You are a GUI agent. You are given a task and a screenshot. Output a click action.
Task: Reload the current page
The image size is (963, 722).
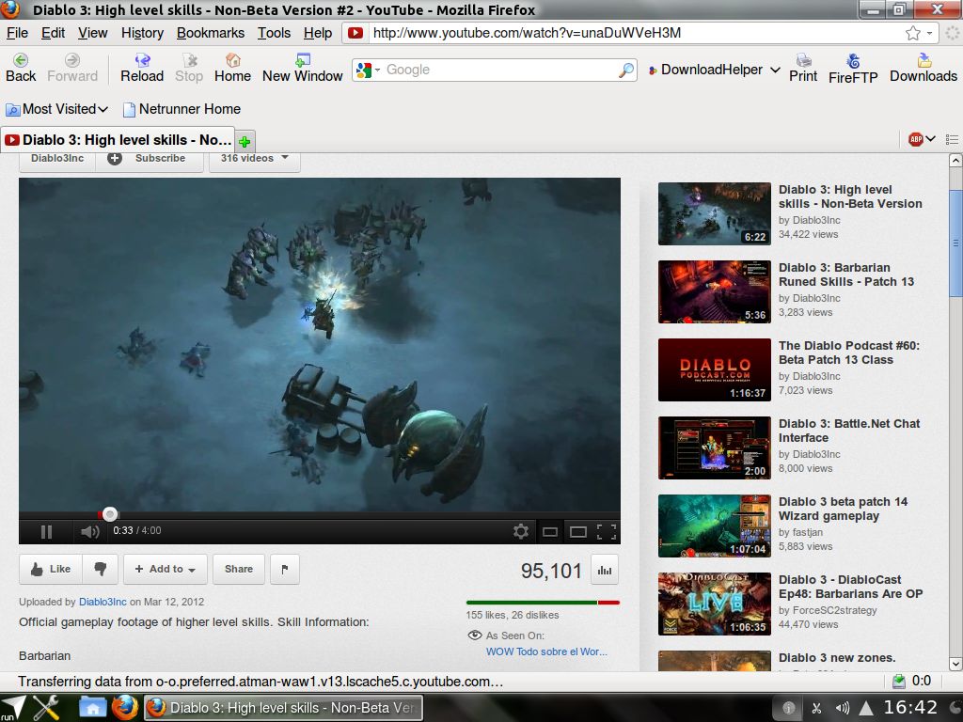point(142,68)
